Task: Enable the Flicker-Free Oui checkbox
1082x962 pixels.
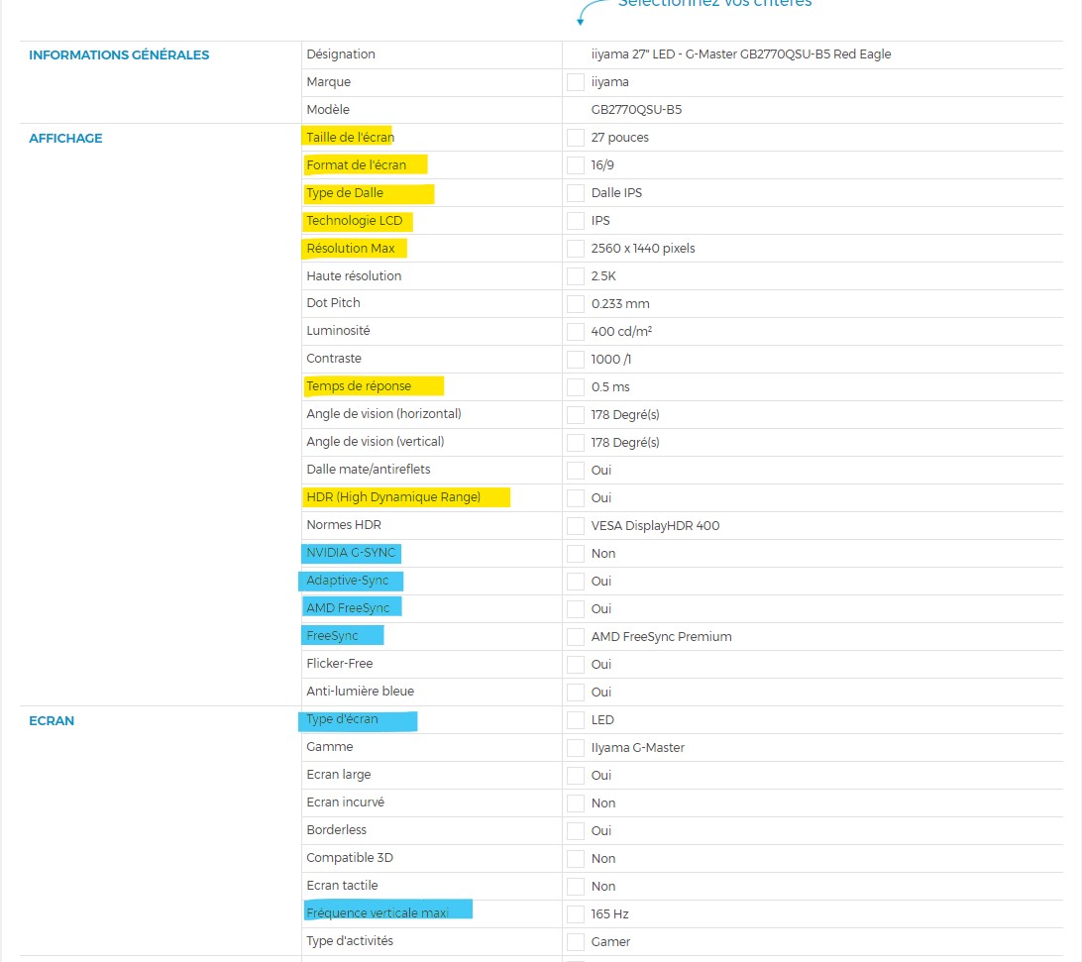Action: pyautogui.click(x=576, y=664)
